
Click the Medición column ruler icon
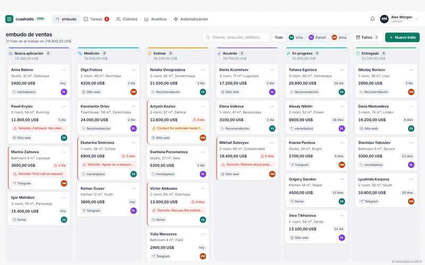coord(80,54)
